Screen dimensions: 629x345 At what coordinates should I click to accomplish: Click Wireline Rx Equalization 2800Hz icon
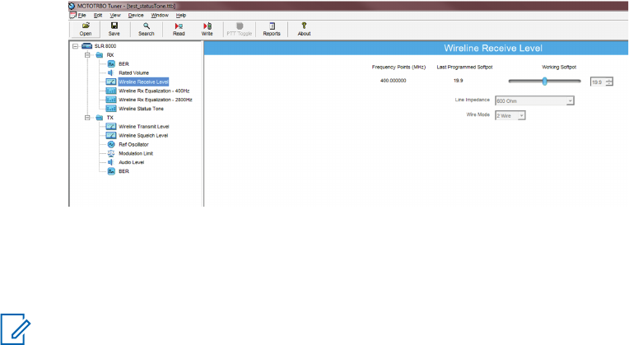tap(111, 100)
